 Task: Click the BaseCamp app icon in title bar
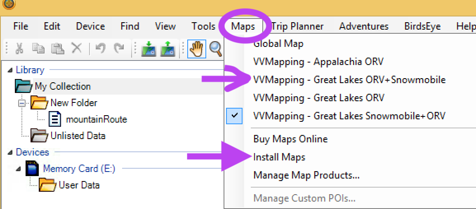click(9, 4)
